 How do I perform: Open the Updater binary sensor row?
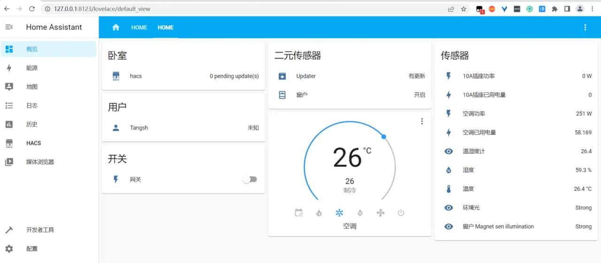click(x=349, y=76)
